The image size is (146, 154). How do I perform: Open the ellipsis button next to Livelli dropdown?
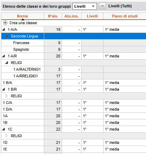pos(102,6)
